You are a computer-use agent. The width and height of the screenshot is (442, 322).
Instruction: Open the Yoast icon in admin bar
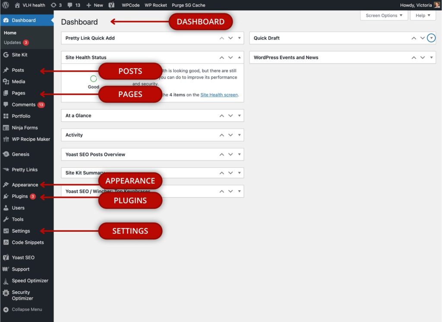tap(112, 5)
